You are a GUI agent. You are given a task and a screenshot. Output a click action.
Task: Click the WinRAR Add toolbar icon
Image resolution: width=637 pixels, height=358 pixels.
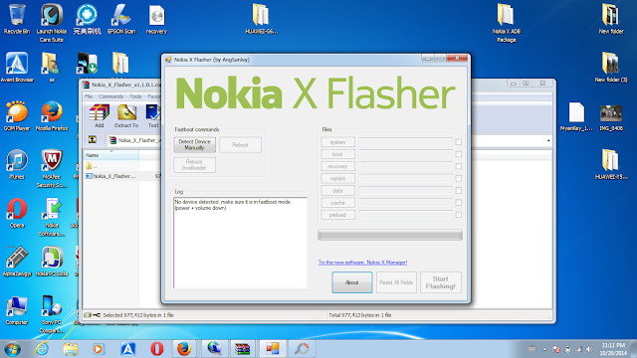pyautogui.click(x=100, y=116)
